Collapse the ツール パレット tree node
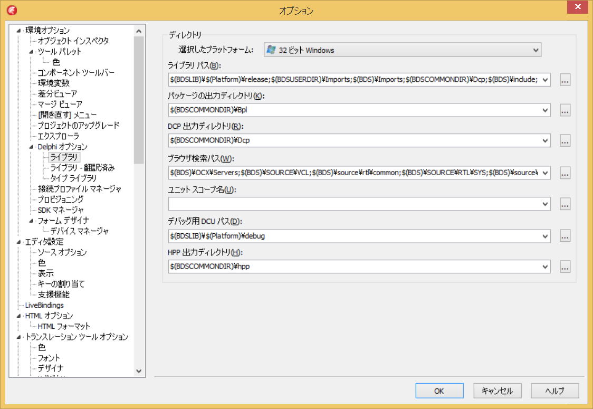The width and height of the screenshot is (593, 409). (x=31, y=52)
